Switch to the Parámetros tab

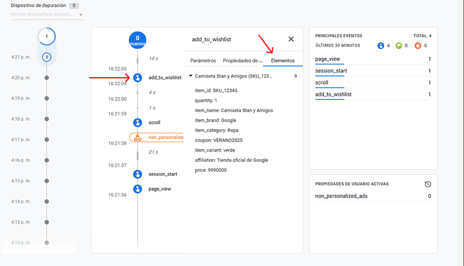point(203,60)
